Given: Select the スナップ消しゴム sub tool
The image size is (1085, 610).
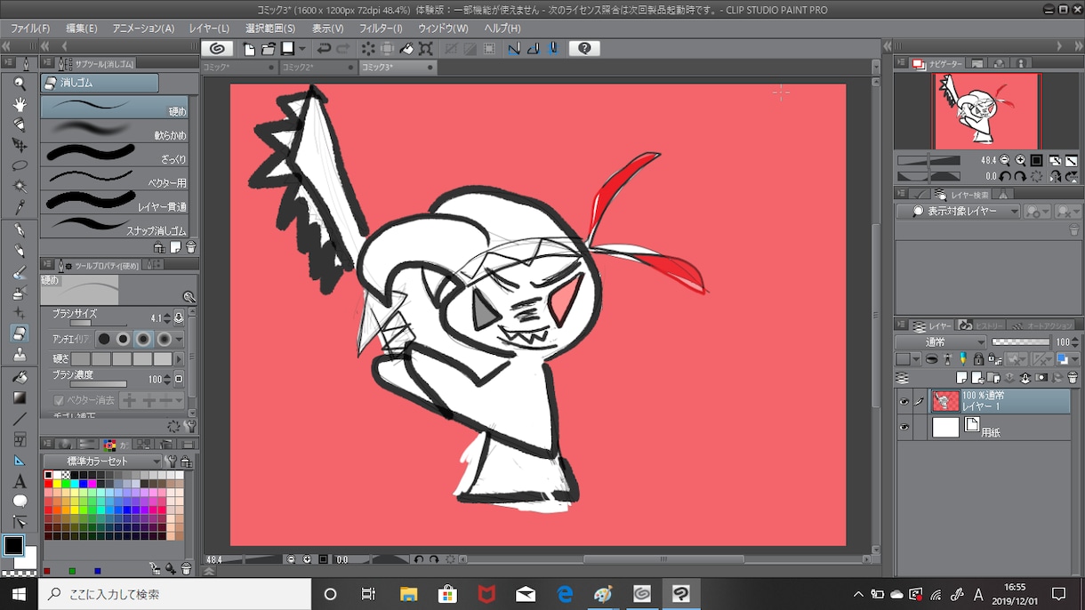Looking at the screenshot, I should tap(115, 226).
